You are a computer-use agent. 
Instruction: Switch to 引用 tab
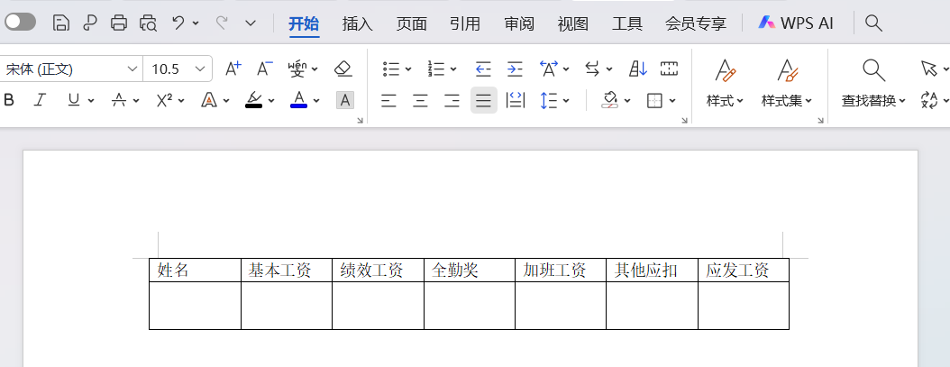click(x=465, y=23)
